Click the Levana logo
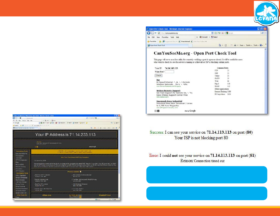This screenshot has width=280, height=216. click(x=266, y=13)
